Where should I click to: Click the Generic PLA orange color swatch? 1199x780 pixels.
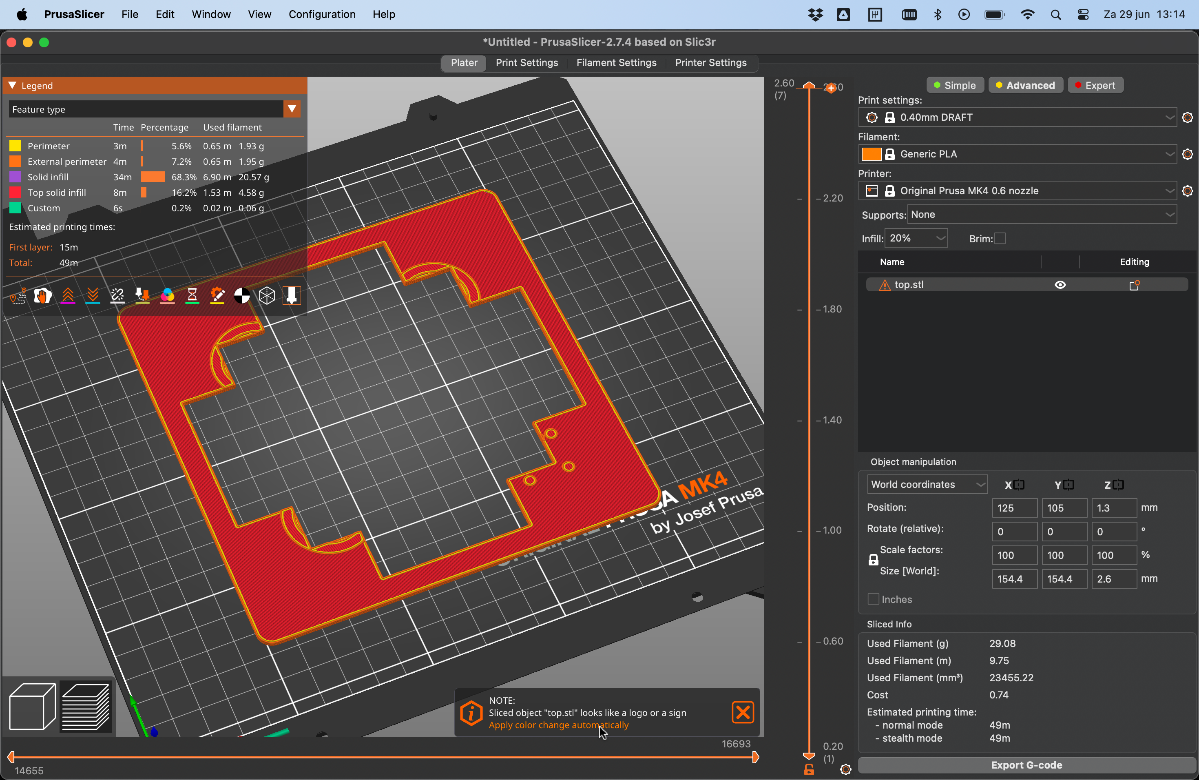coord(872,154)
